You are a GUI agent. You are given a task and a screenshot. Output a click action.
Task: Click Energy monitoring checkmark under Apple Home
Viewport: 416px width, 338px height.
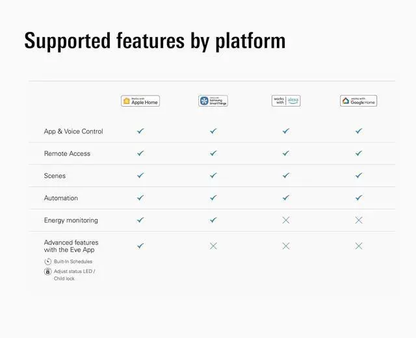pyautogui.click(x=140, y=220)
